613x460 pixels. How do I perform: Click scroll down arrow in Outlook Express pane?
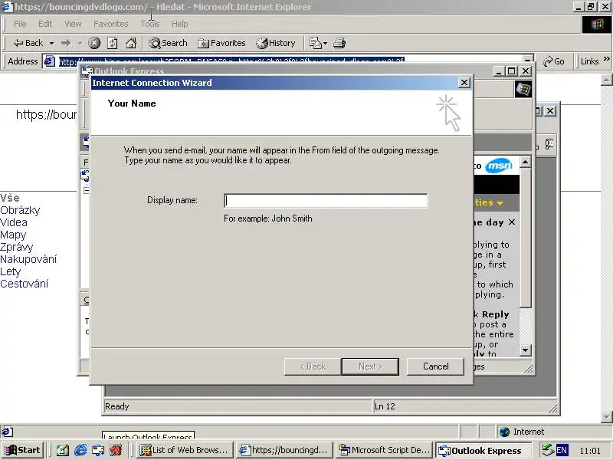click(x=526, y=350)
